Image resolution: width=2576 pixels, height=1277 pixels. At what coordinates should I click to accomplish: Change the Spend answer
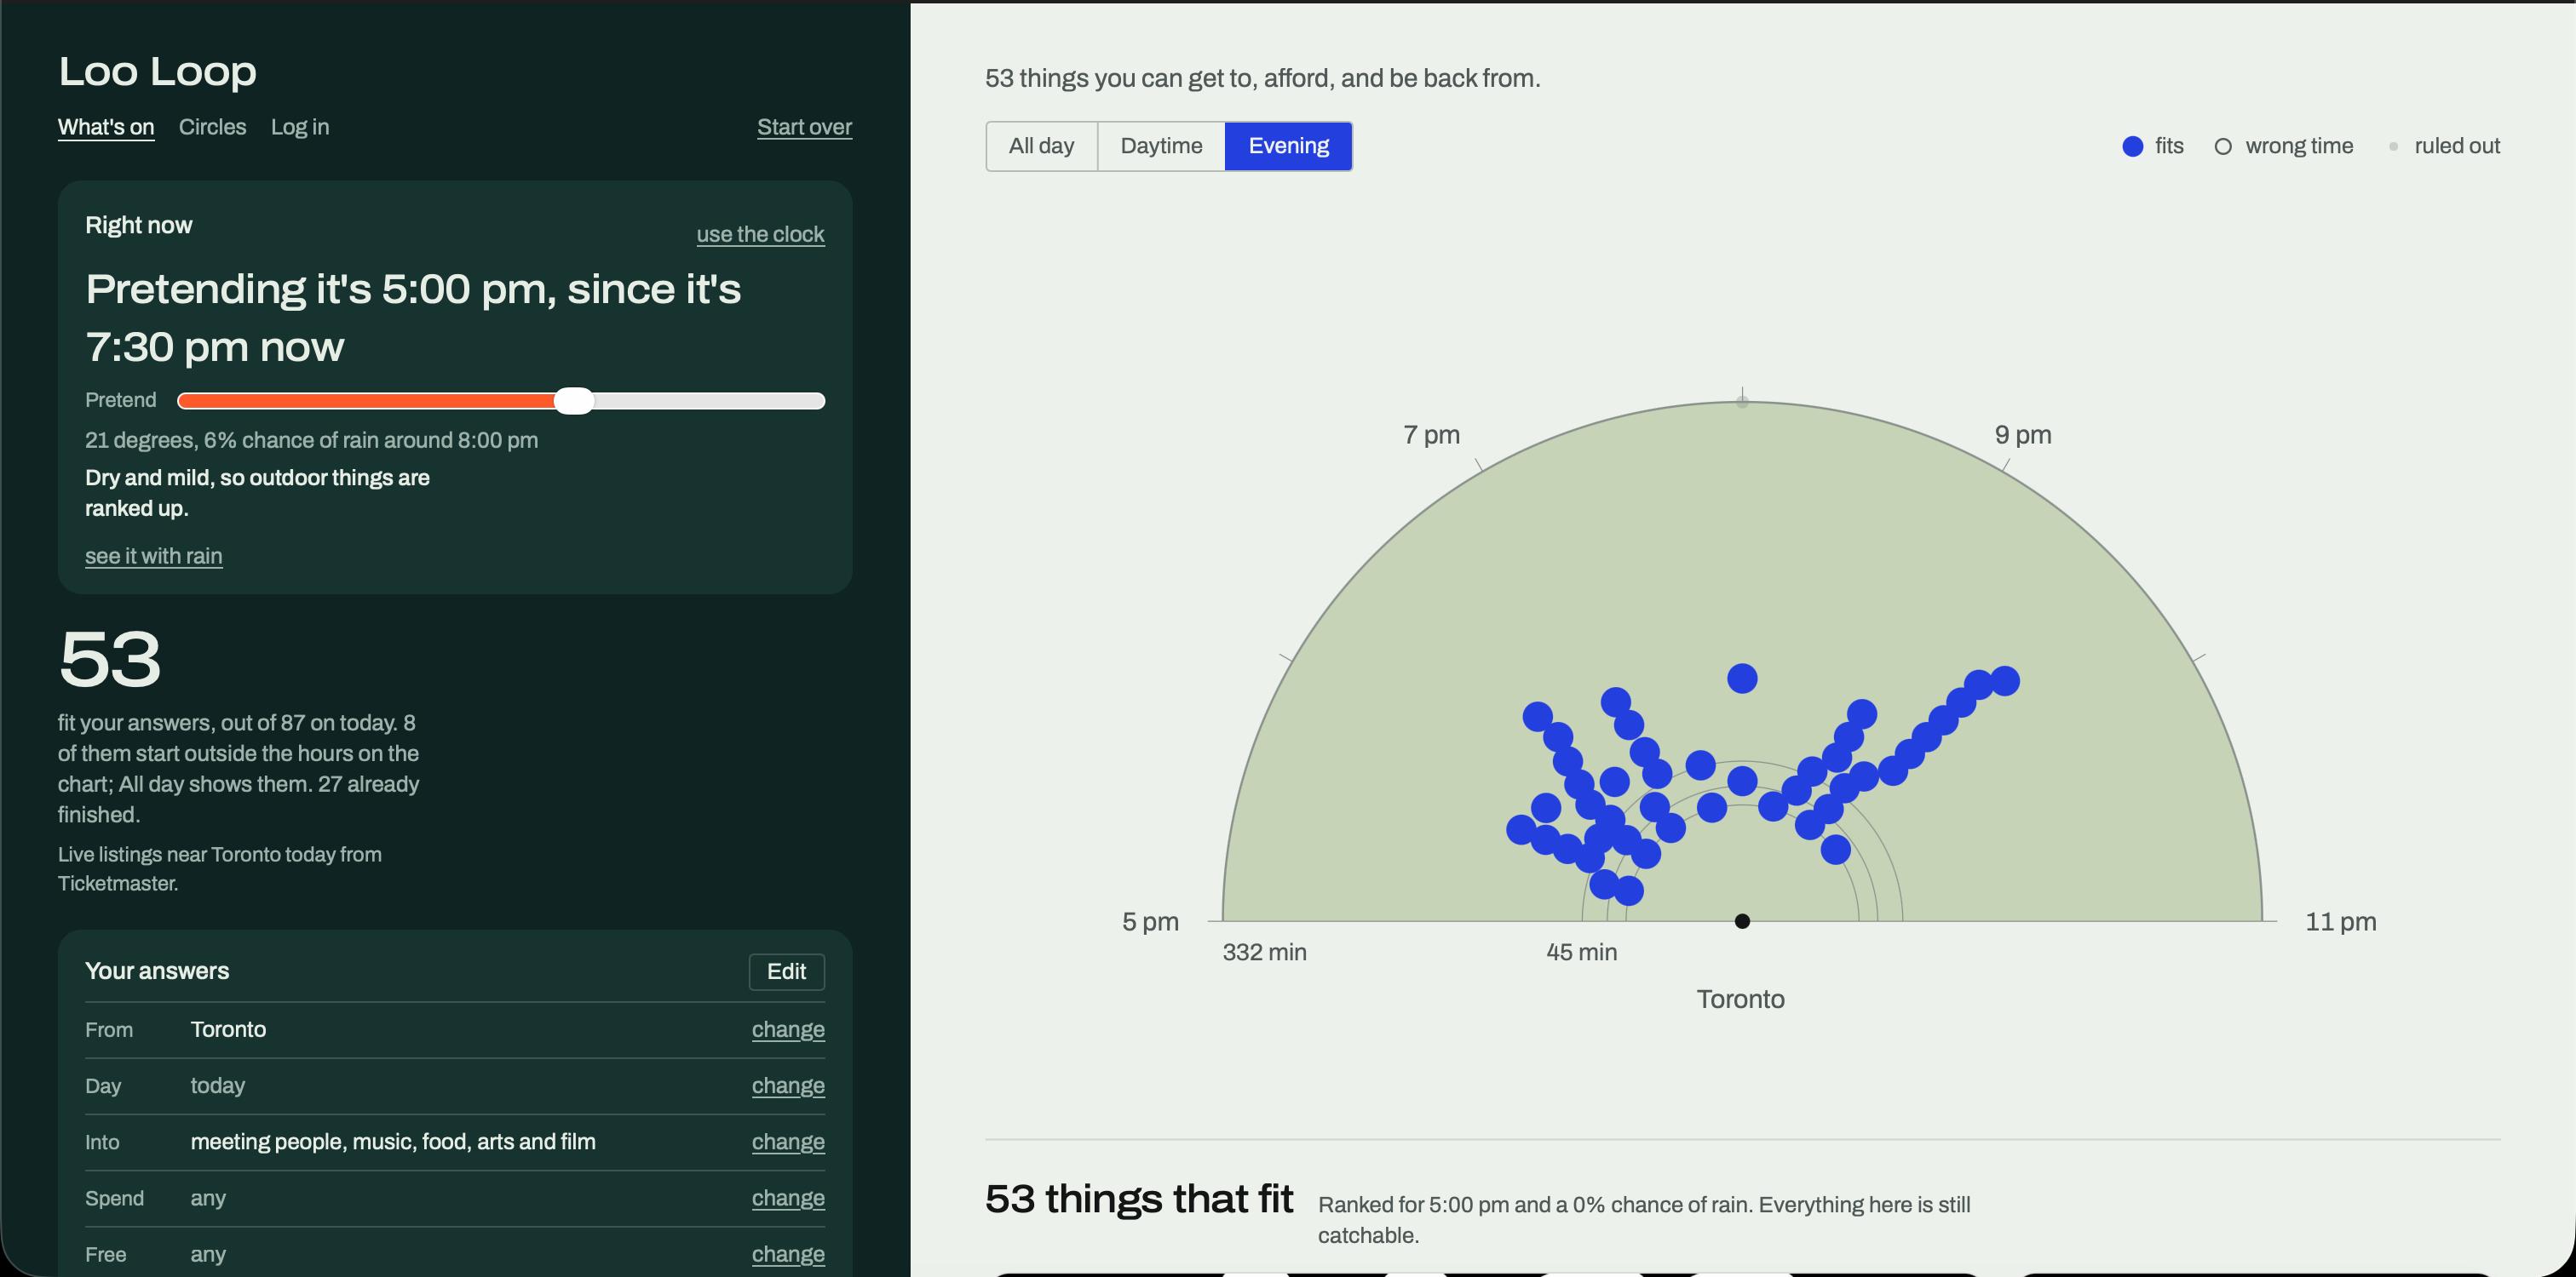click(788, 1197)
